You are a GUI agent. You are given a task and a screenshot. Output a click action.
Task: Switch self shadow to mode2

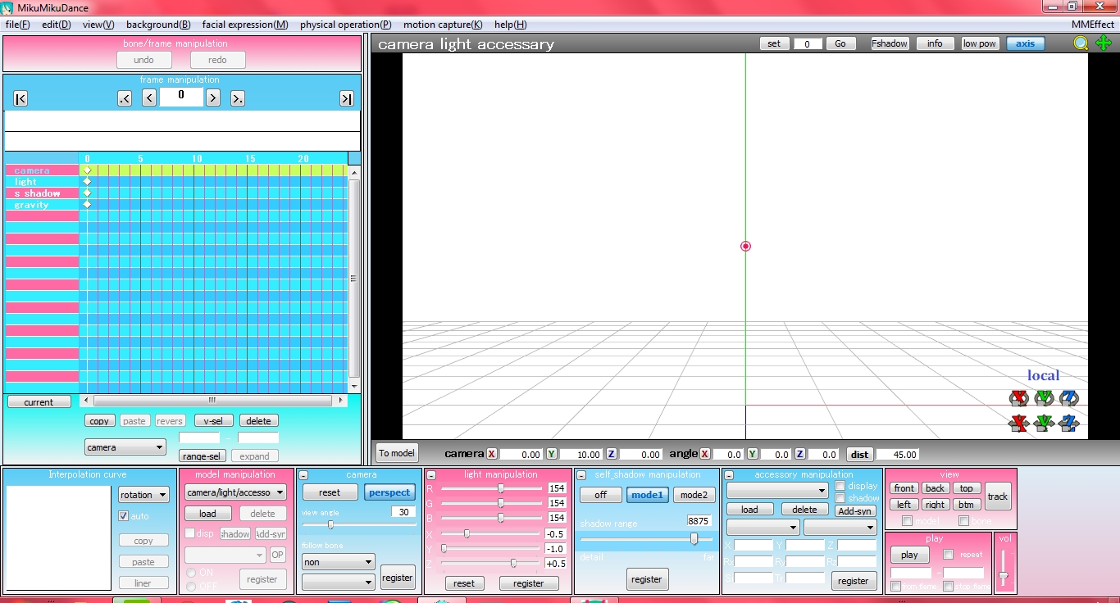694,494
